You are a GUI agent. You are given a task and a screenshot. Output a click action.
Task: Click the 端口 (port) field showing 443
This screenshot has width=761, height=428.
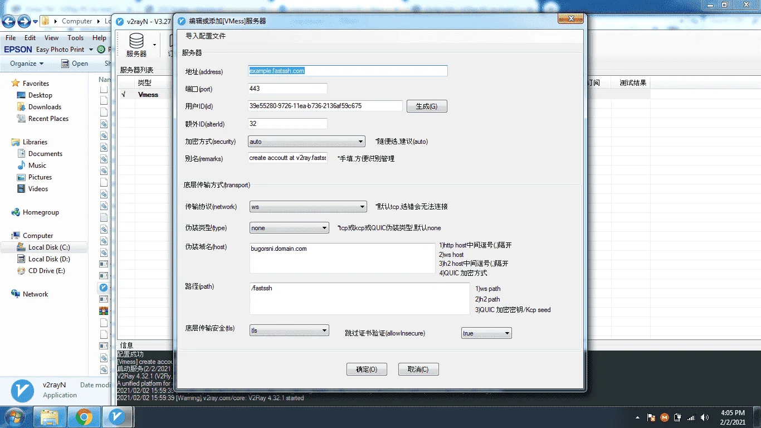click(x=287, y=89)
